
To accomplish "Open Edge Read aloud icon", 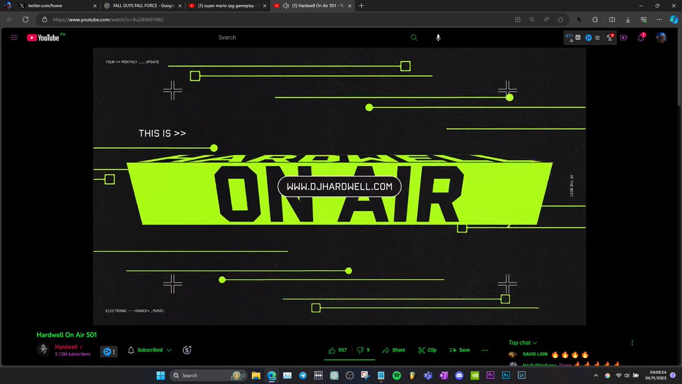I will [x=546, y=19].
